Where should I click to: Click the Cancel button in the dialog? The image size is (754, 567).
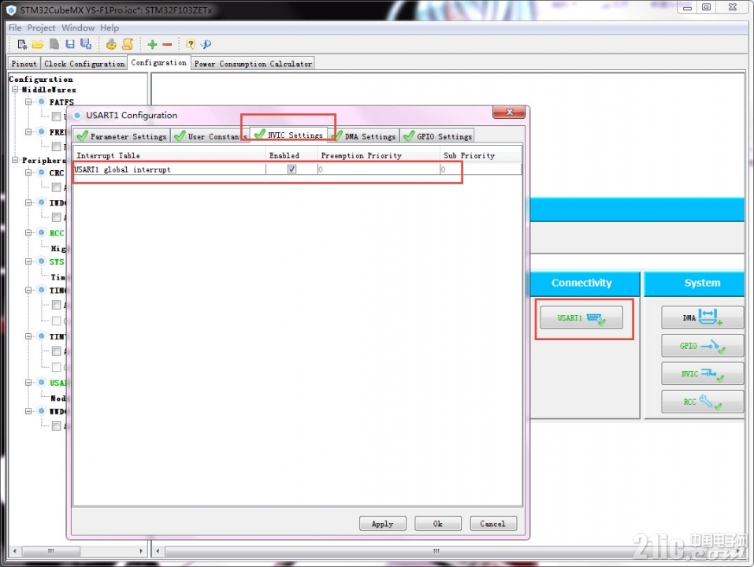tap(493, 523)
